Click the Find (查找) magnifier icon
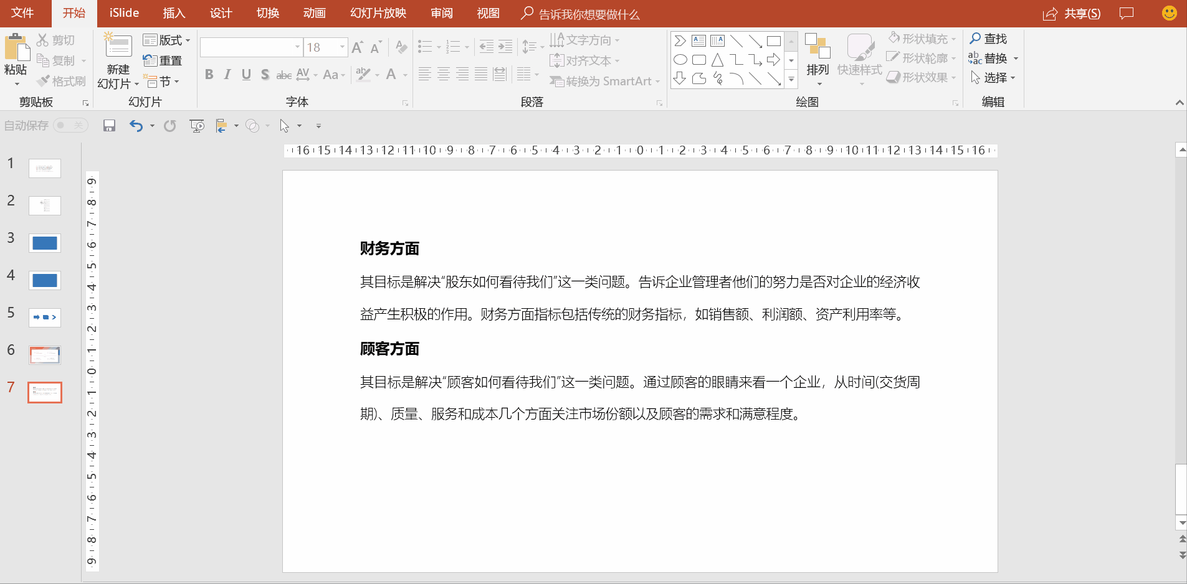 [x=976, y=39]
